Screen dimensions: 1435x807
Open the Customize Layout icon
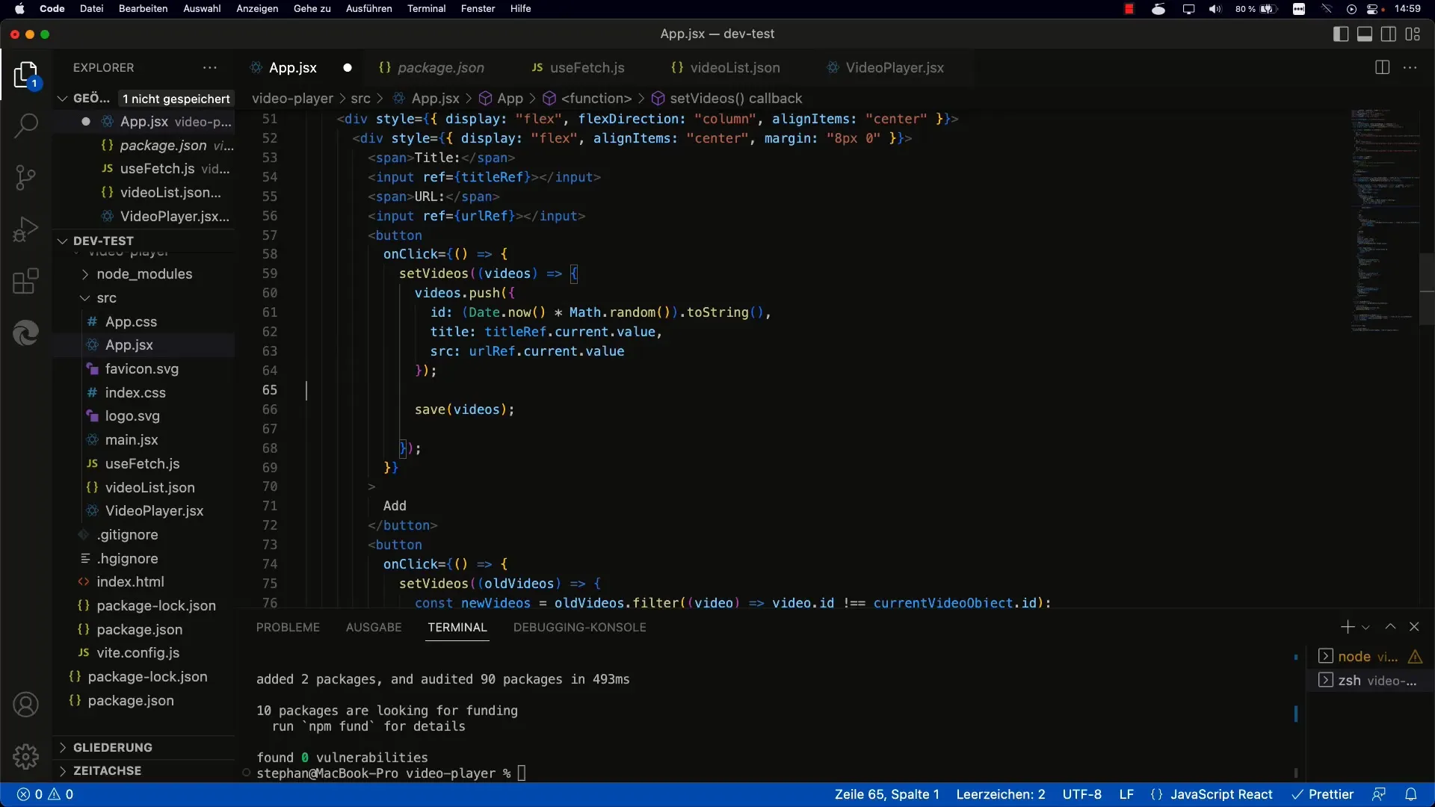click(1413, 34)
